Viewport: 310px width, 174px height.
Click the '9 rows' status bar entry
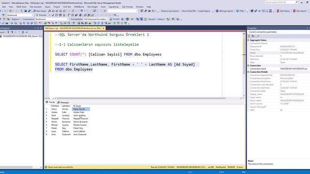(240, 167)
